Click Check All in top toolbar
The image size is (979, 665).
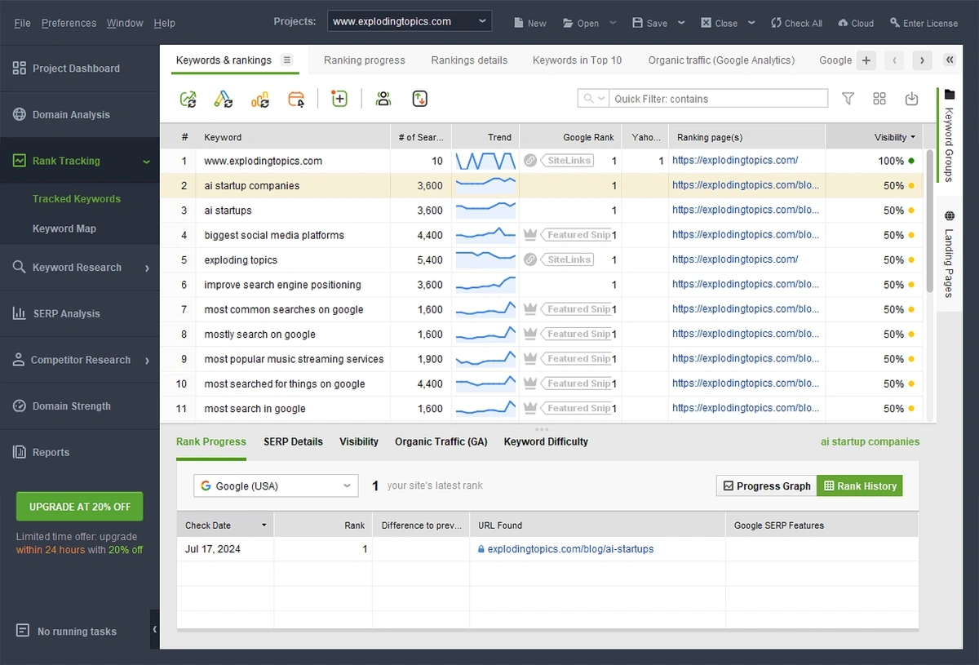coord(796,23)
